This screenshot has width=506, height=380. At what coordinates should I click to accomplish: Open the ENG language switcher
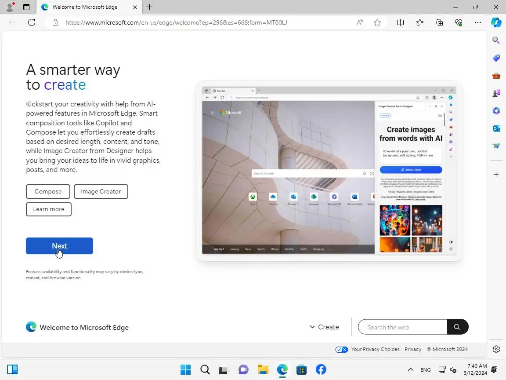click(x=425, y=369)
